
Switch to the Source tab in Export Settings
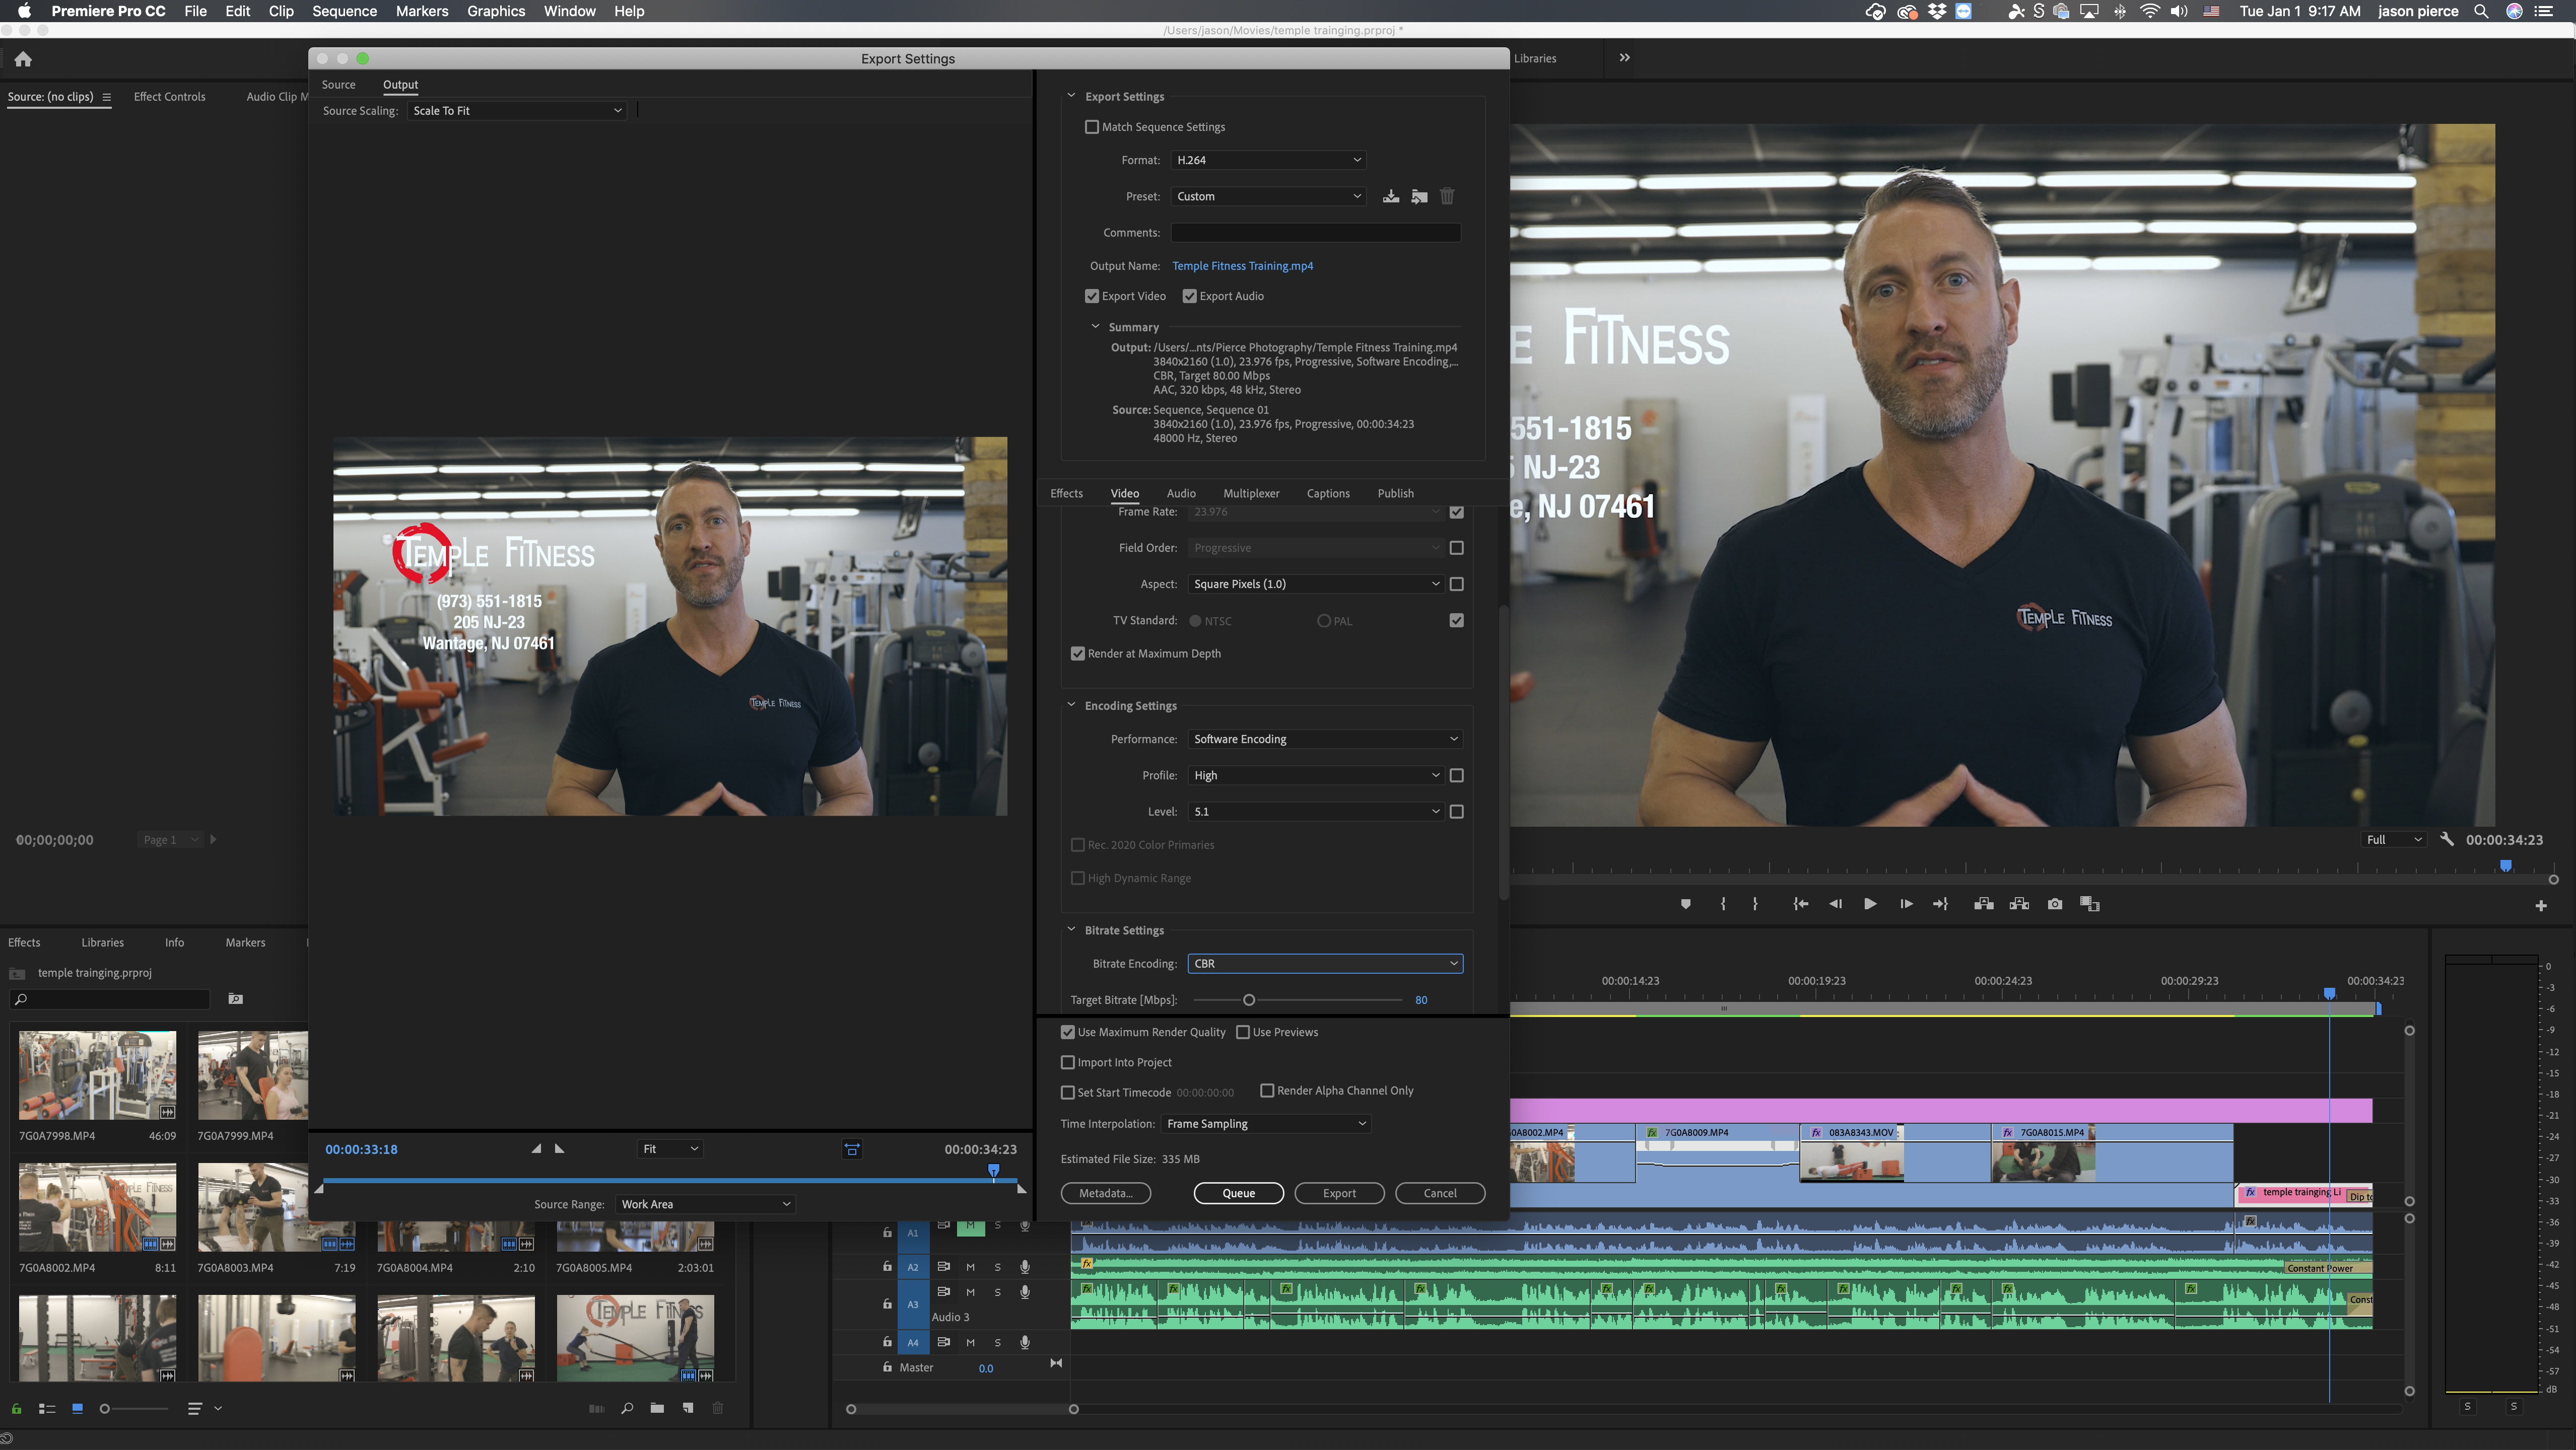pyautogui.click(x=338, y=85)
